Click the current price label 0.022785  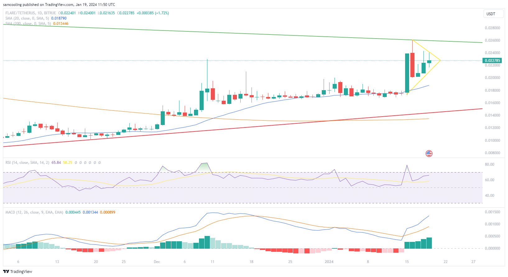pyautogui.click(x=492, y=61)
